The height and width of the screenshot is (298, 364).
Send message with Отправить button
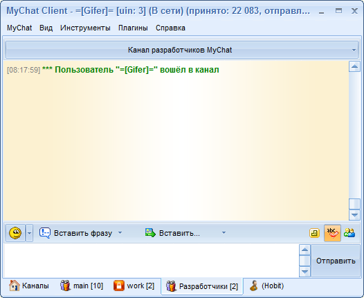coord(336,261)
